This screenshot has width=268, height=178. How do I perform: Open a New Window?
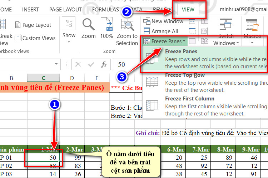163,21
